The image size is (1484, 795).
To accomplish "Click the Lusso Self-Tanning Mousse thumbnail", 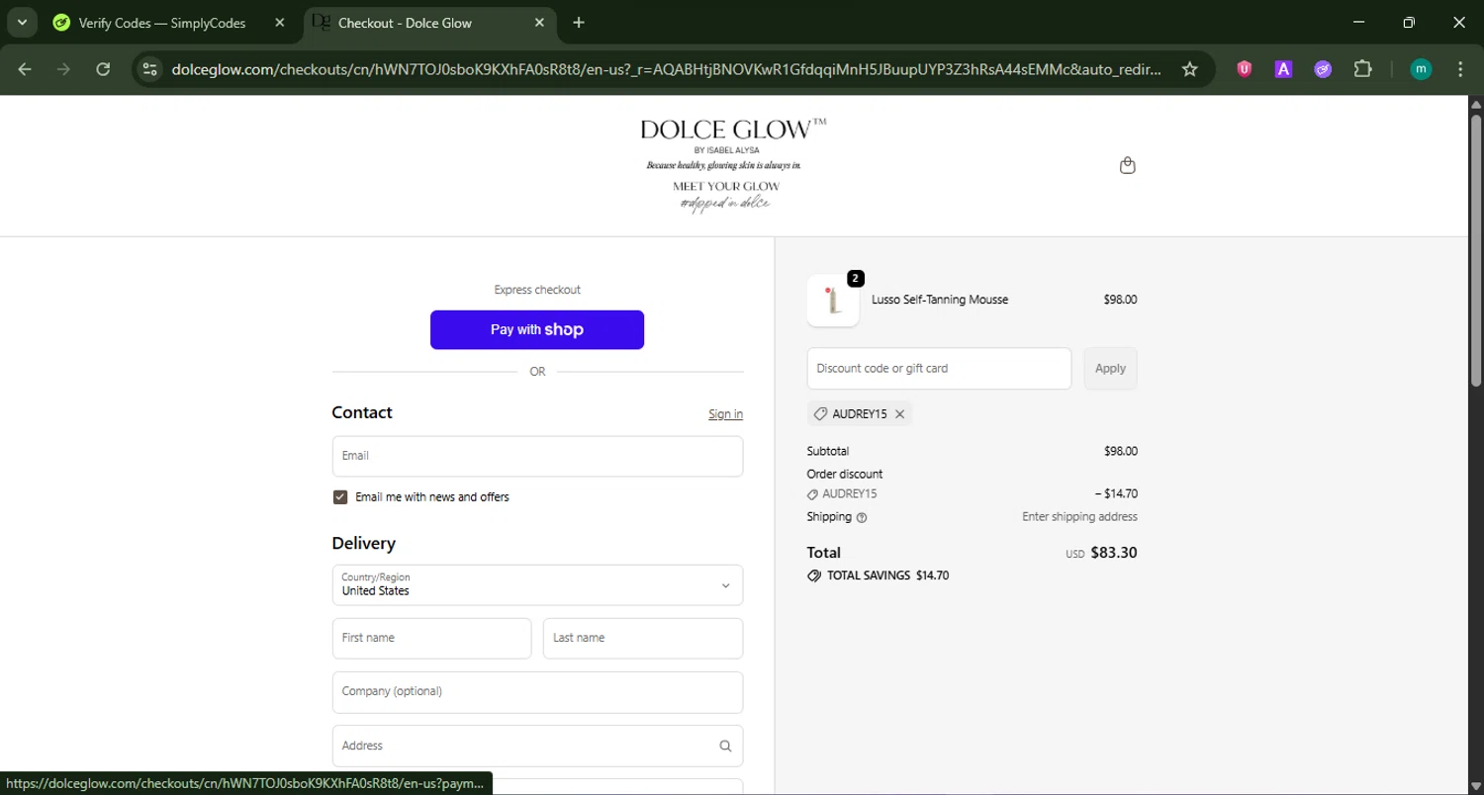I will (833, 301).
